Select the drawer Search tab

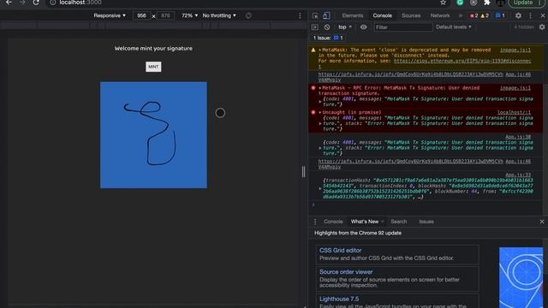click(399, 222)
